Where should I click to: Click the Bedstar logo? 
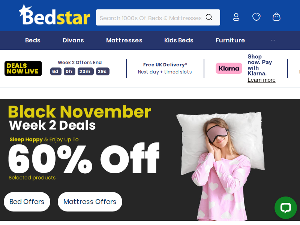pyautogui.click(x=54, y=15)
